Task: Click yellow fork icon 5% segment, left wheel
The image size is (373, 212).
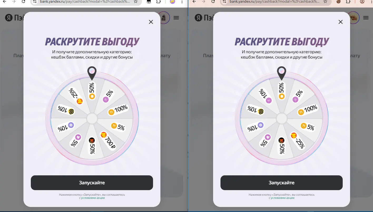Action: pos(118,127)
